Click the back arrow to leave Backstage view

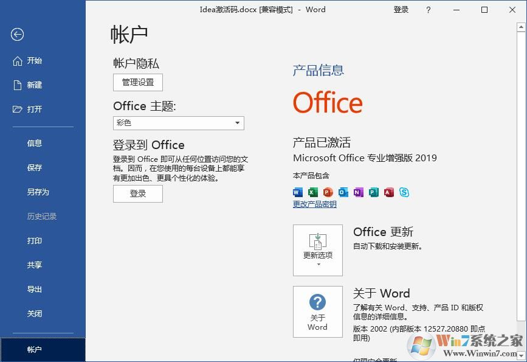(x=16, y=35)
